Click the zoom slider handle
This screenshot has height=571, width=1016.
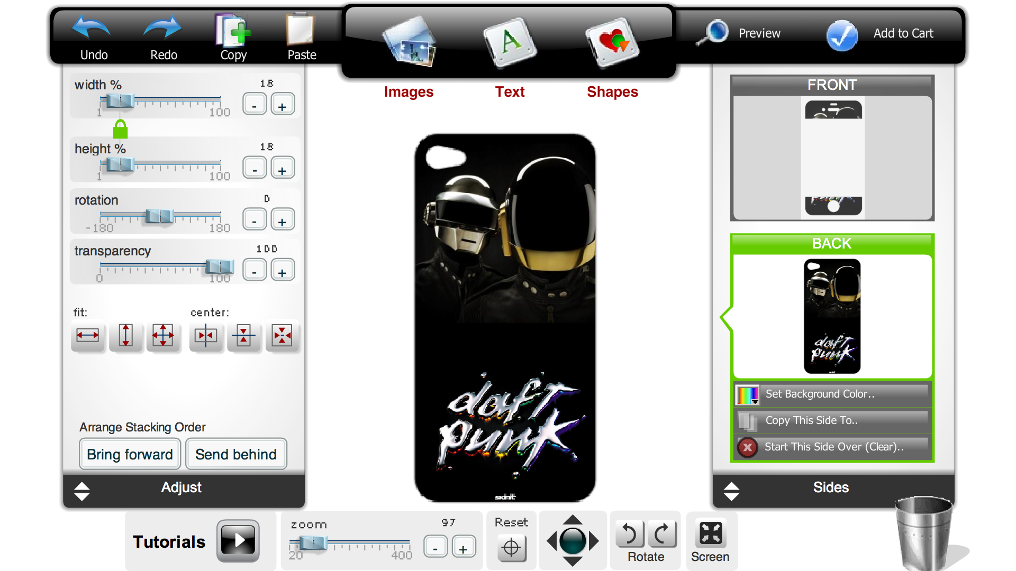click(x=313, y=542)
